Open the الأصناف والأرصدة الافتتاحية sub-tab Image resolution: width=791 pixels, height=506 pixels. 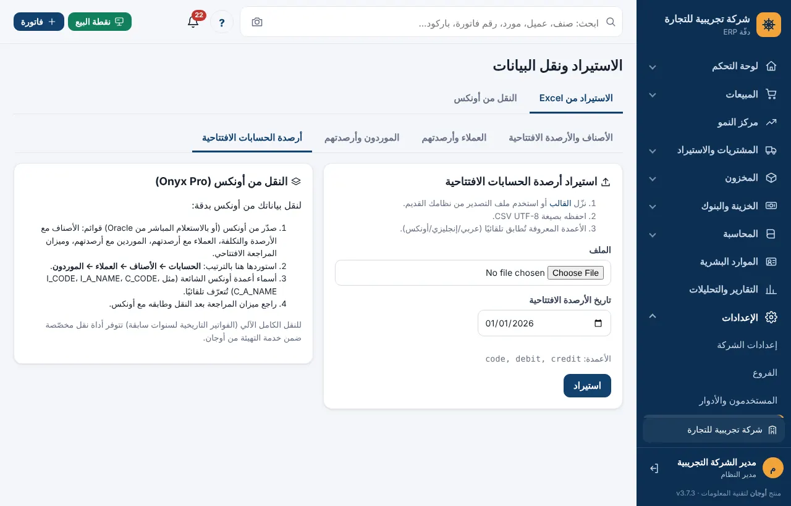(560, 138)
